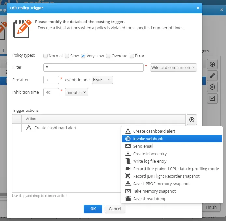Image resolution: width=226 pixels, height=221 pixels.
Task: Click the Fire after count field
Action: point(51,80)
